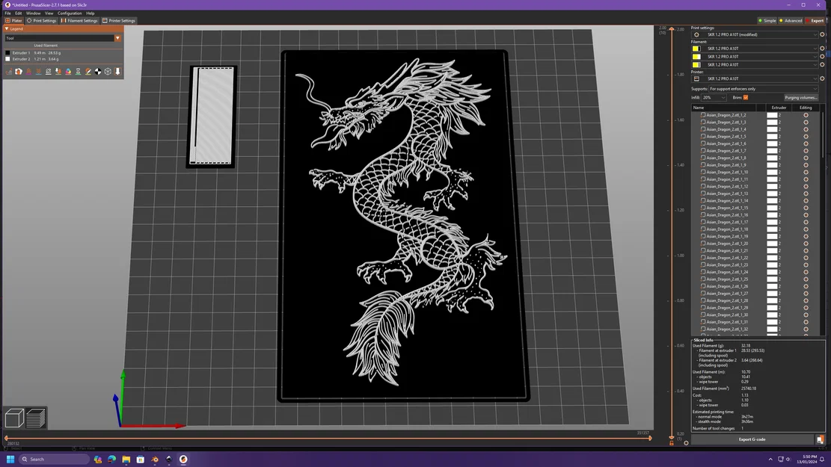This screenshot has height=467, width=831.
Task: Open Blender from the taskbar
Action: pyautogui.click(x=155, y=459)
